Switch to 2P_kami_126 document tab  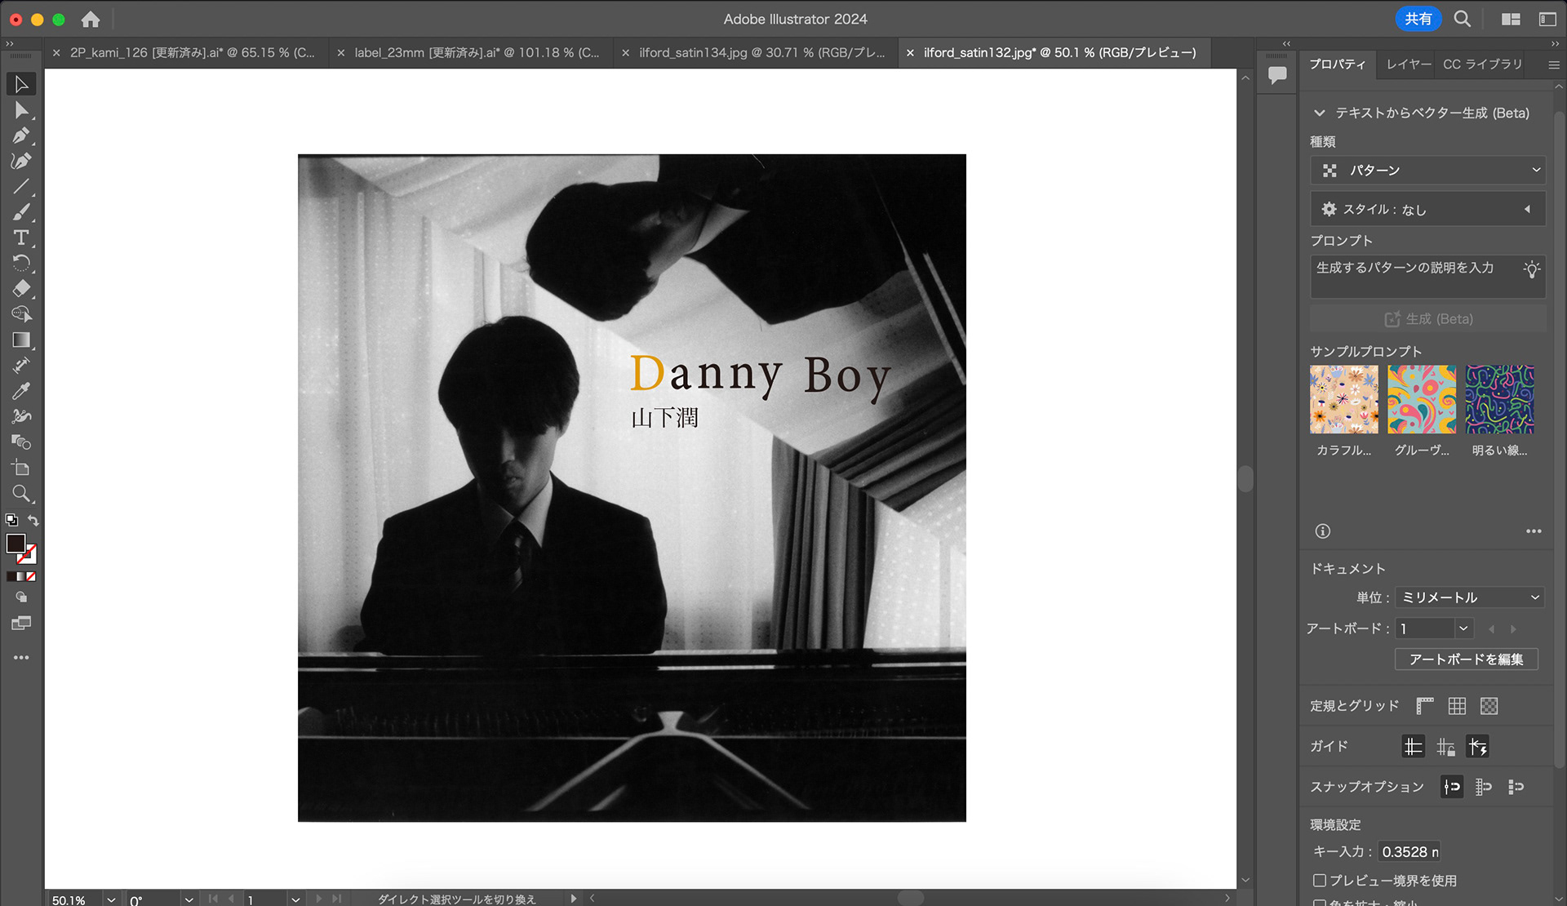coord(192,52)
